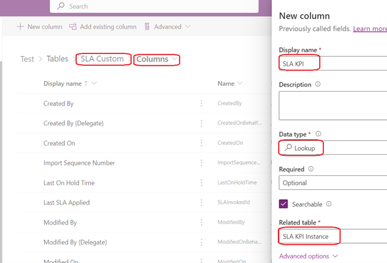The image size is (387, 263).
Task: Click the Description info icon
Action: point(318,84)
